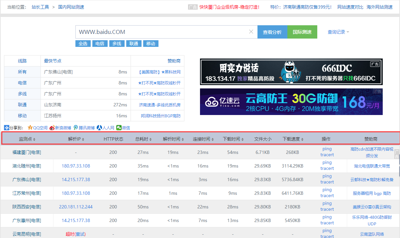
Task: Toggle the 电信 line filter
Action: (x=100, y=44)
